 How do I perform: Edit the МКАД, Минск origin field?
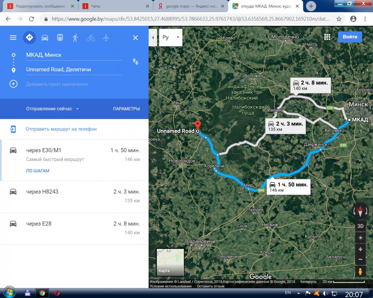(x=74, y=55)
